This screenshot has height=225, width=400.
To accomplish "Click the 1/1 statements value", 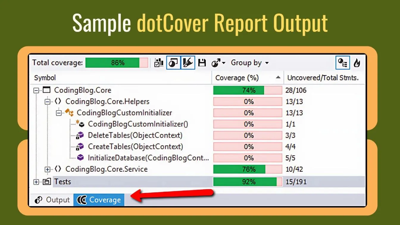I will (290, 124).
